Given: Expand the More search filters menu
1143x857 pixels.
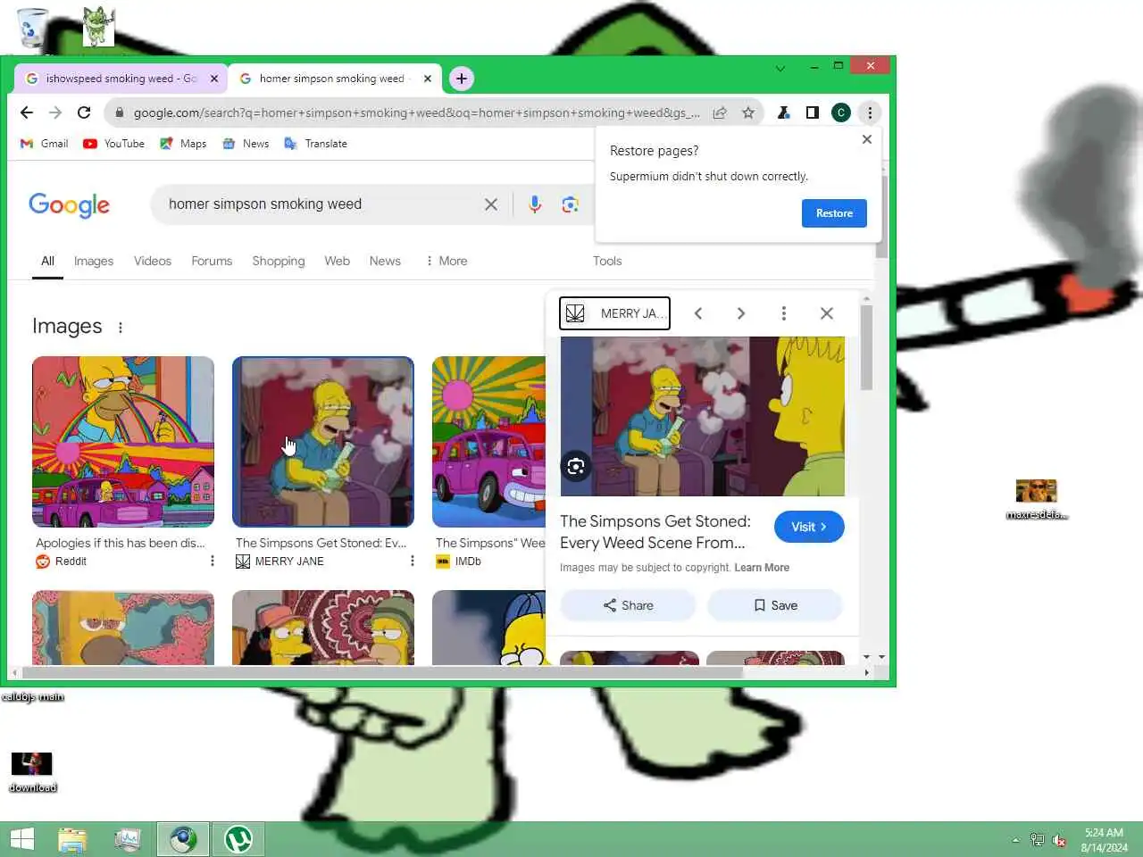Looking at the screenshot, I should [446, 261].
